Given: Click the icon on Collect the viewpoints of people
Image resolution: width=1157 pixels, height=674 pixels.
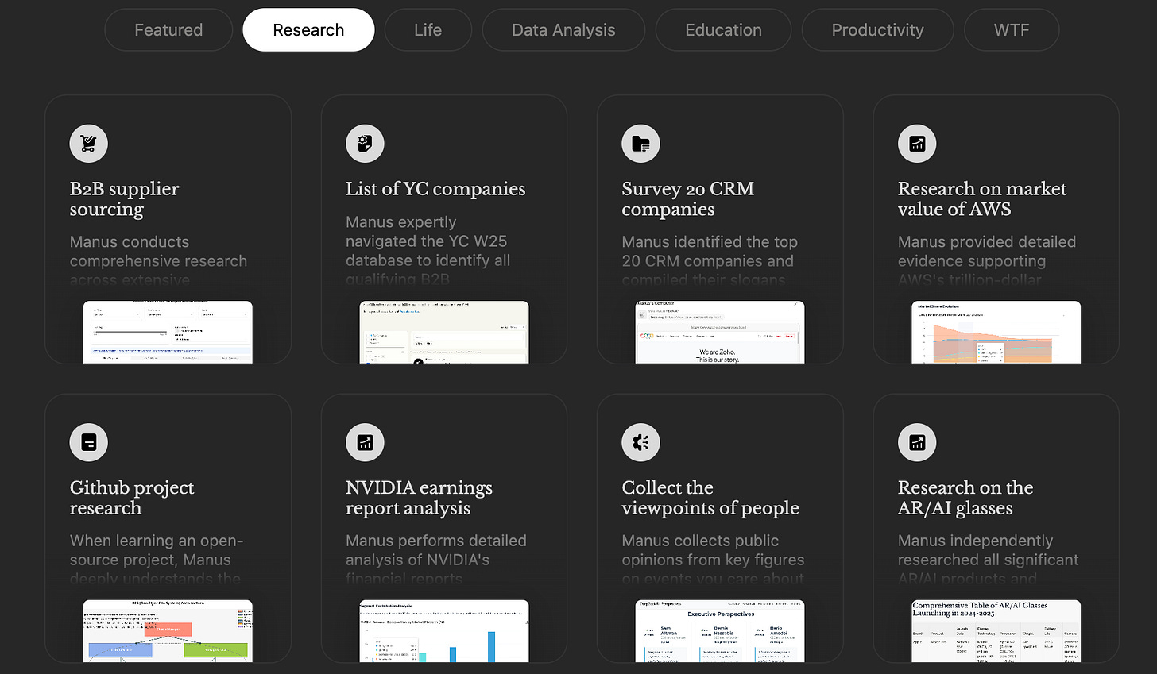Looking at the screenshot, I should pos(640,442).
